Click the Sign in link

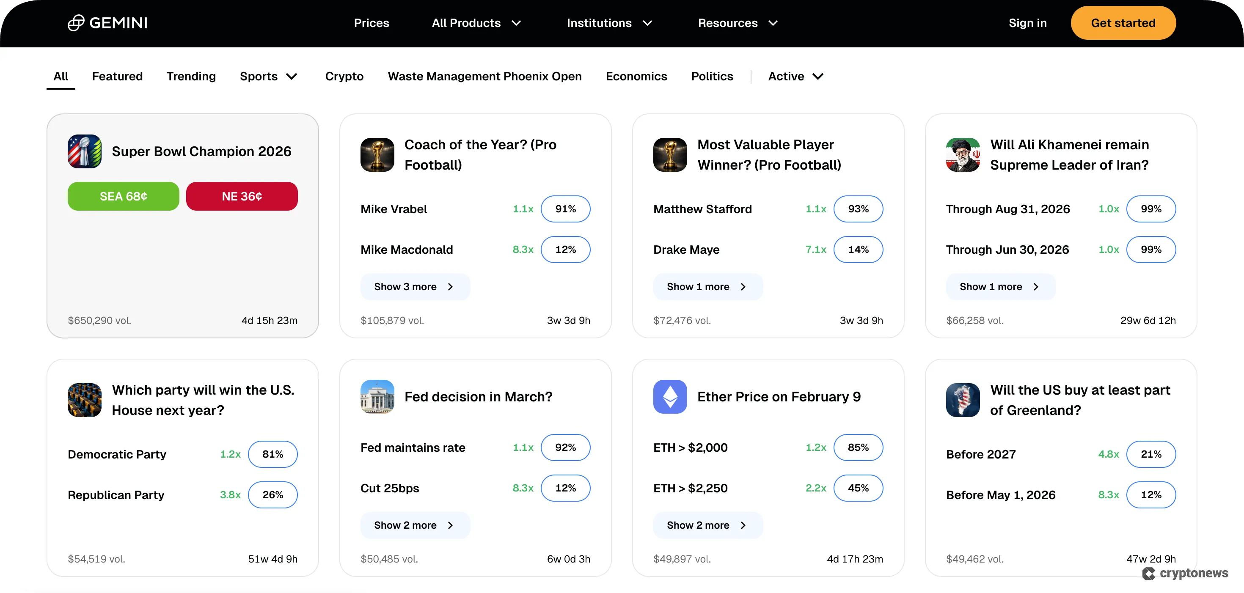pos(1027,23)
